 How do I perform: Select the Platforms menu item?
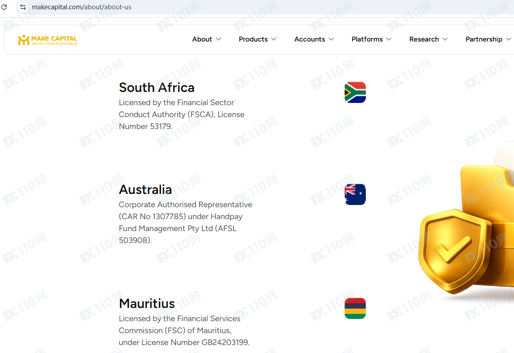click(x=367, y=39)
